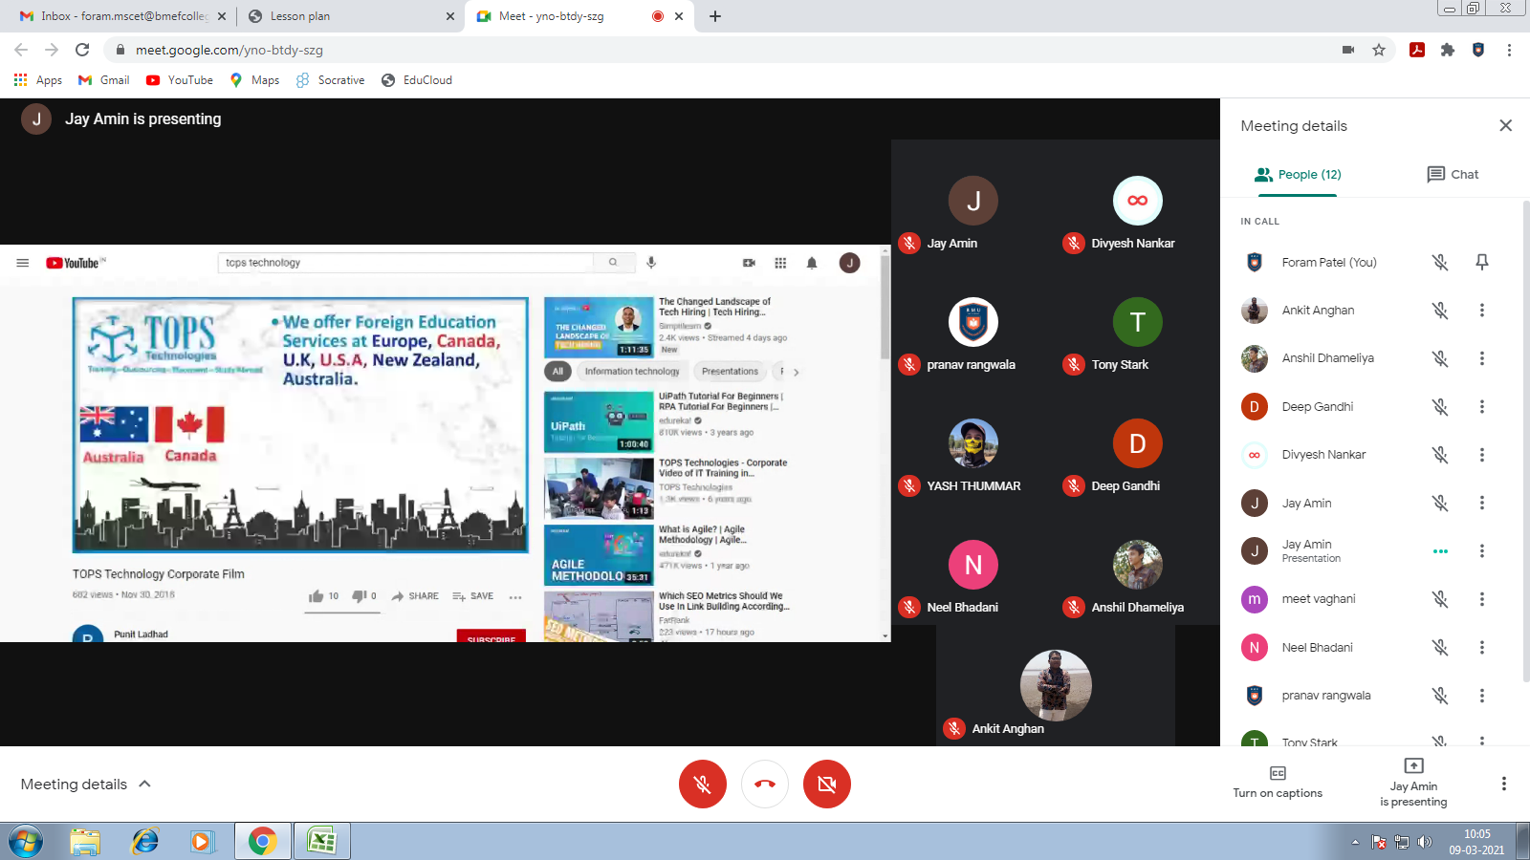Screen dimensions: 1530x860
Task: Open YouTube bookmark
Action: pos(180,80)
